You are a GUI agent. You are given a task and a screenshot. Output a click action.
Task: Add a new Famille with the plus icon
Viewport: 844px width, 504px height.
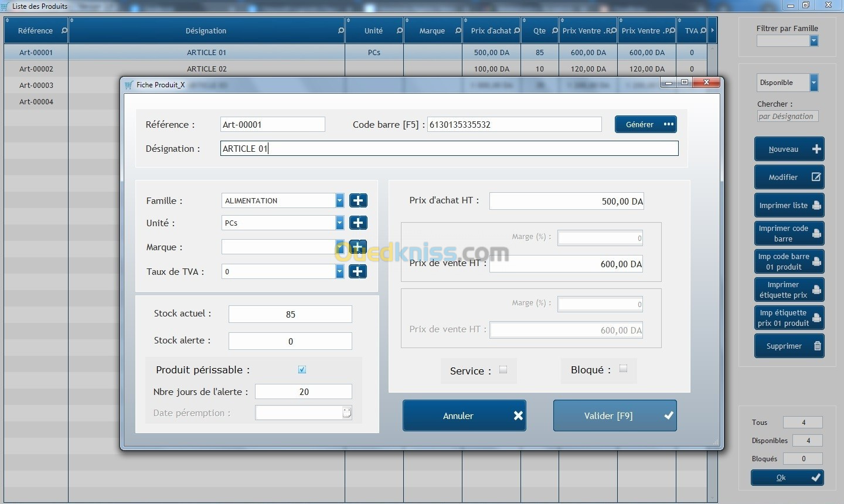(x=358, y=200)
